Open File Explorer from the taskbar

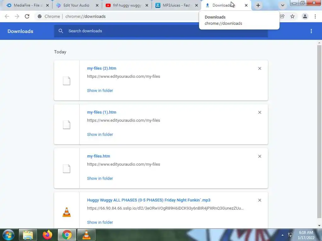point(28,235)
